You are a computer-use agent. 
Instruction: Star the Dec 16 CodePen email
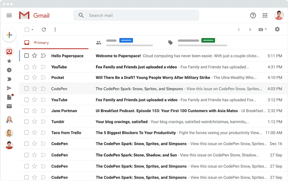35,144
